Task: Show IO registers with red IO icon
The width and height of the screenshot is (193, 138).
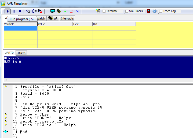Action: coord(71,11)
